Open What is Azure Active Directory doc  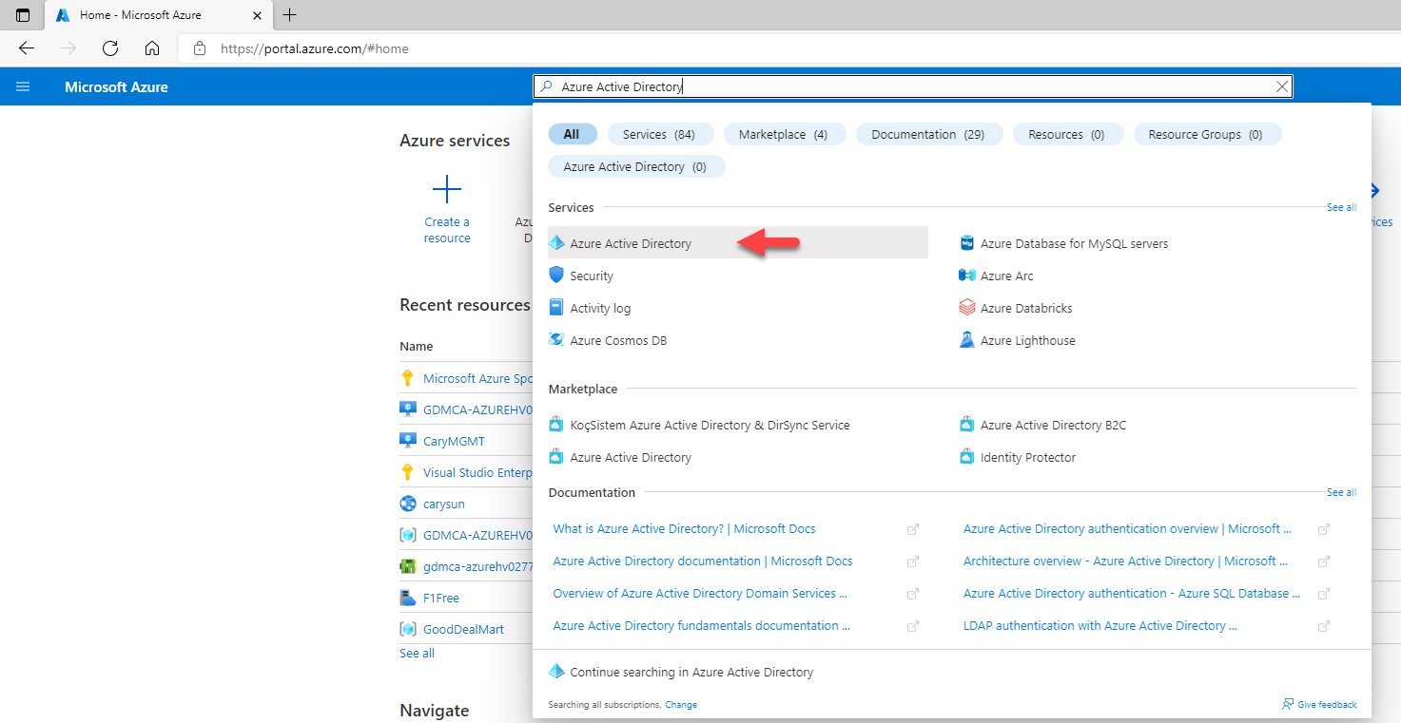click(684, 528)
